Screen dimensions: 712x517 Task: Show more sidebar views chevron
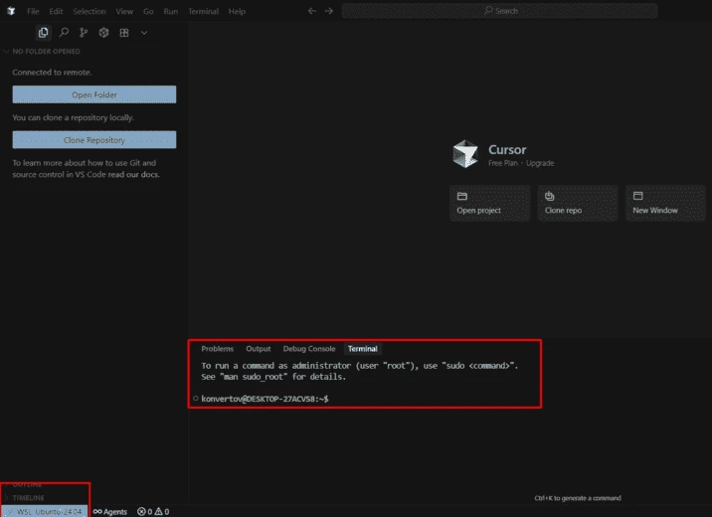click(144, 33)
